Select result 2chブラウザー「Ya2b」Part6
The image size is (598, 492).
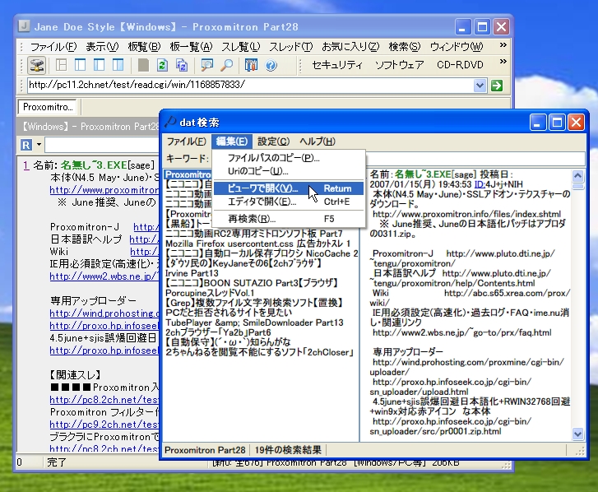point(218,332)
